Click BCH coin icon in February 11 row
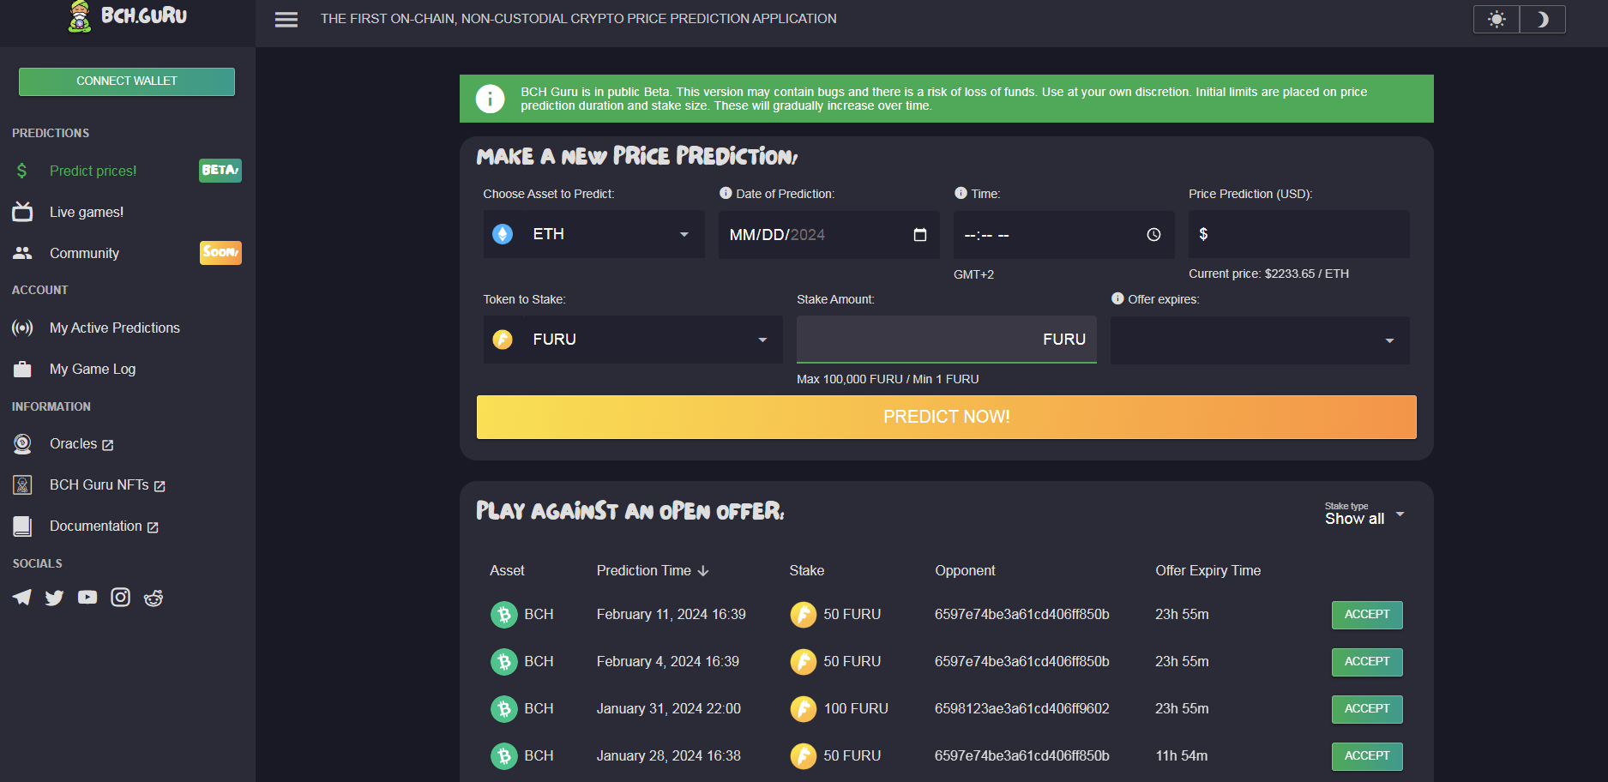 [x=504, y=615]
